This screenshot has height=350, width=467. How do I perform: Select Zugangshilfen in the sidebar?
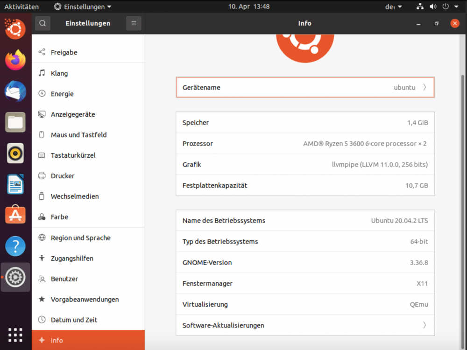(88, 259)
